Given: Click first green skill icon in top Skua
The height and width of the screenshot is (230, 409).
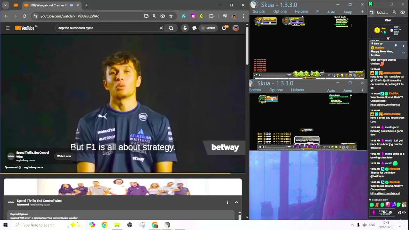Looking at the screenshot, I should click(x=296, y=74).
